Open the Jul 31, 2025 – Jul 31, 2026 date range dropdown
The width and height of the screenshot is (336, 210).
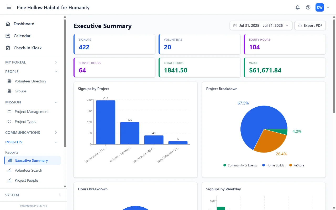click(x=261, y=25)
